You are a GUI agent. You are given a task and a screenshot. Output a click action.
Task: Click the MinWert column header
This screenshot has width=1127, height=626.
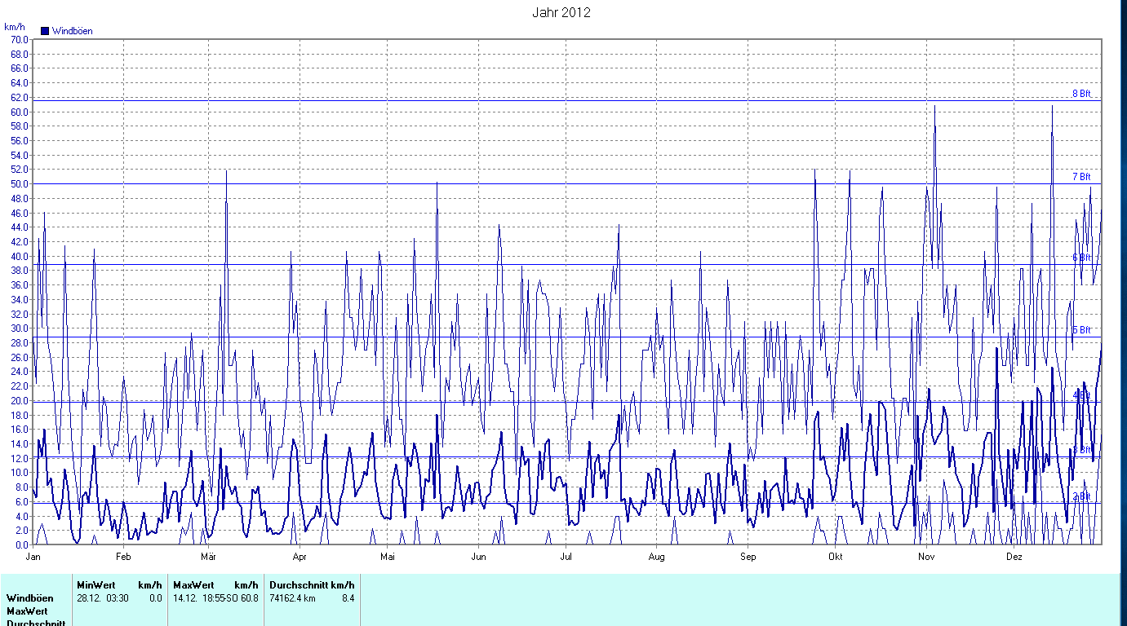[x=96, y=585]
